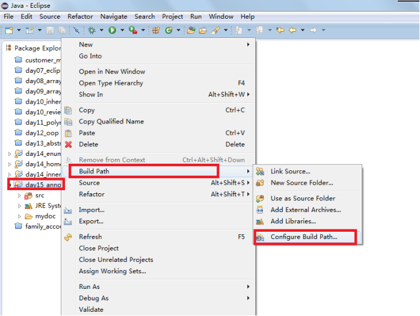Select Add External Archives...
This screenshot has width=420, height=316.
coord(307,210)
